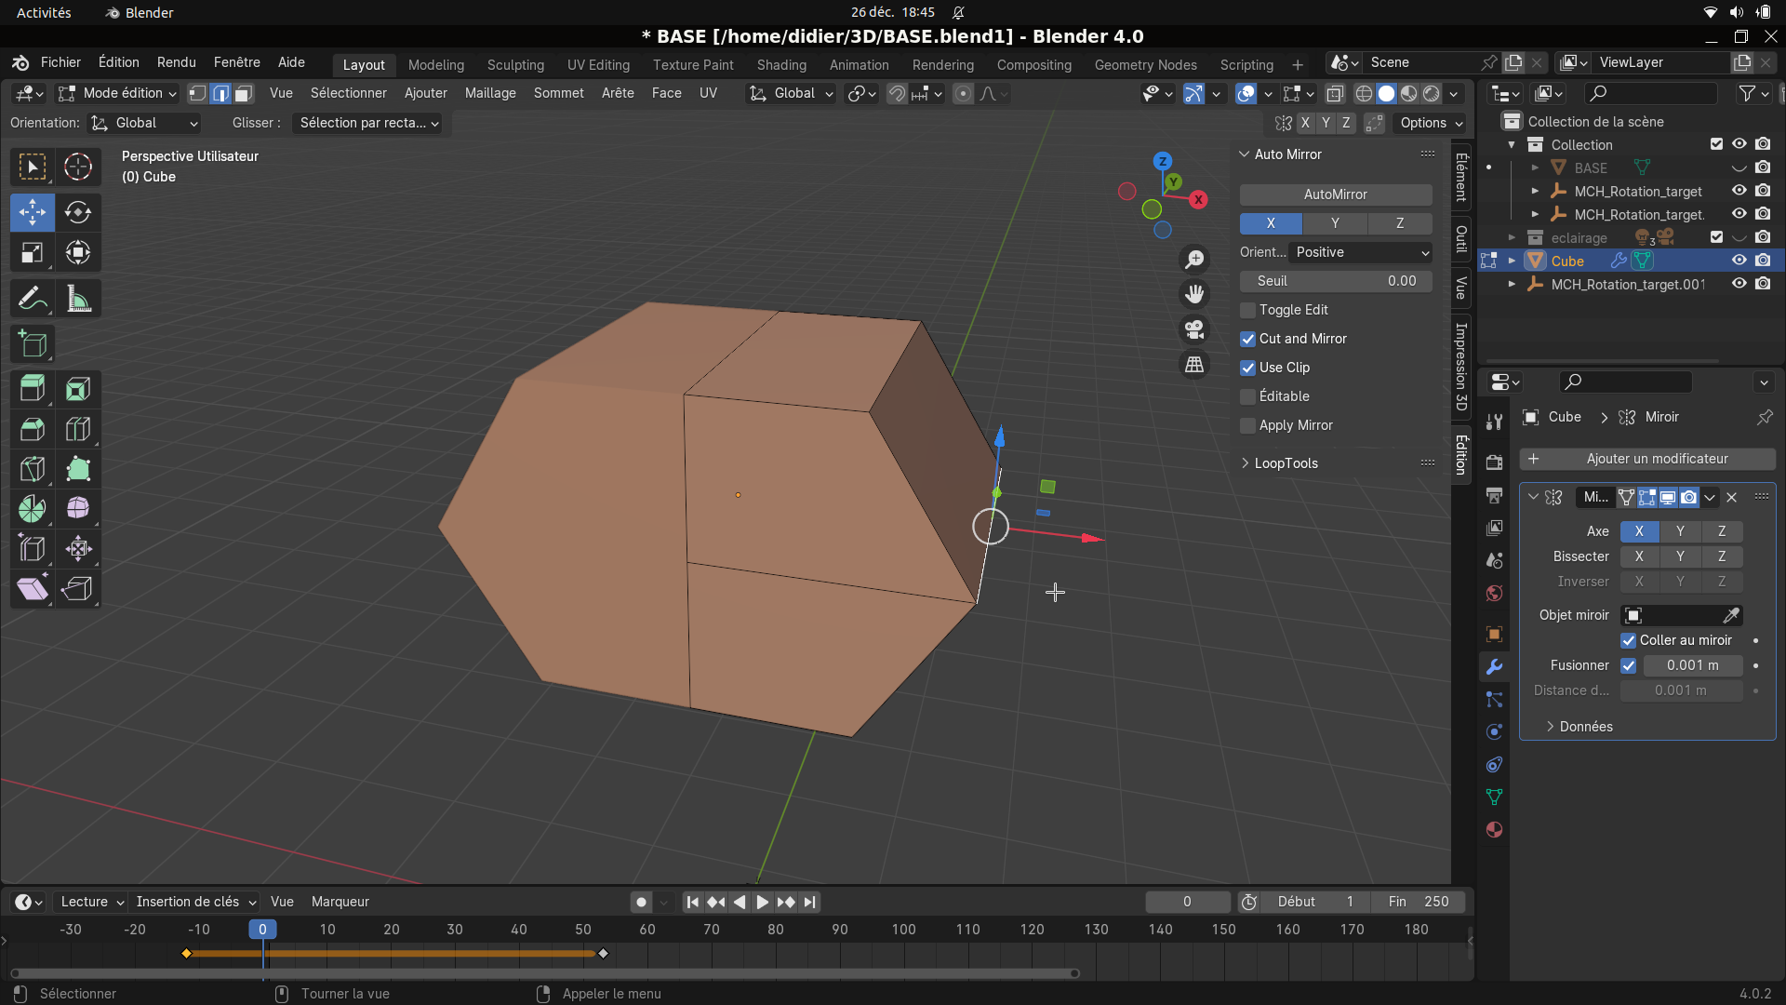Click the camera view icon in viewport
Screen dimensions: 1786x1005
point(1194,329)
